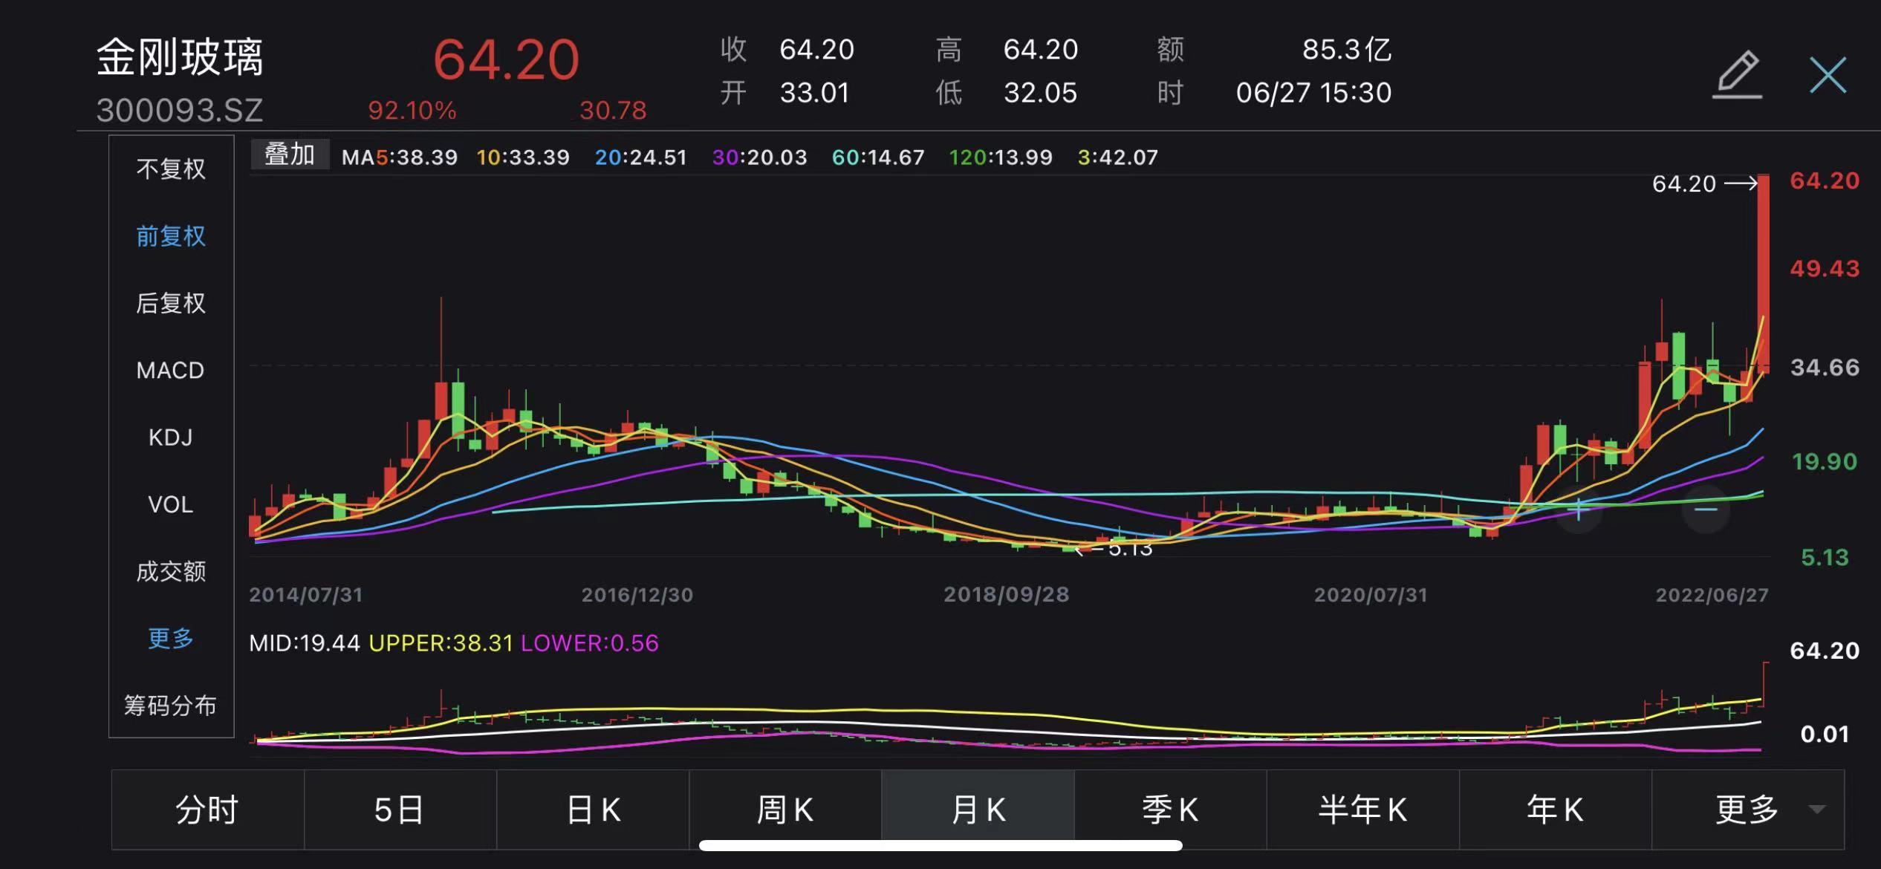Show the 成交额 turnover indicator

click(171, 571)
